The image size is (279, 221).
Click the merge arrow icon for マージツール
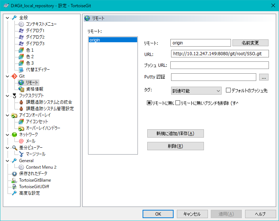coord(21,154)
